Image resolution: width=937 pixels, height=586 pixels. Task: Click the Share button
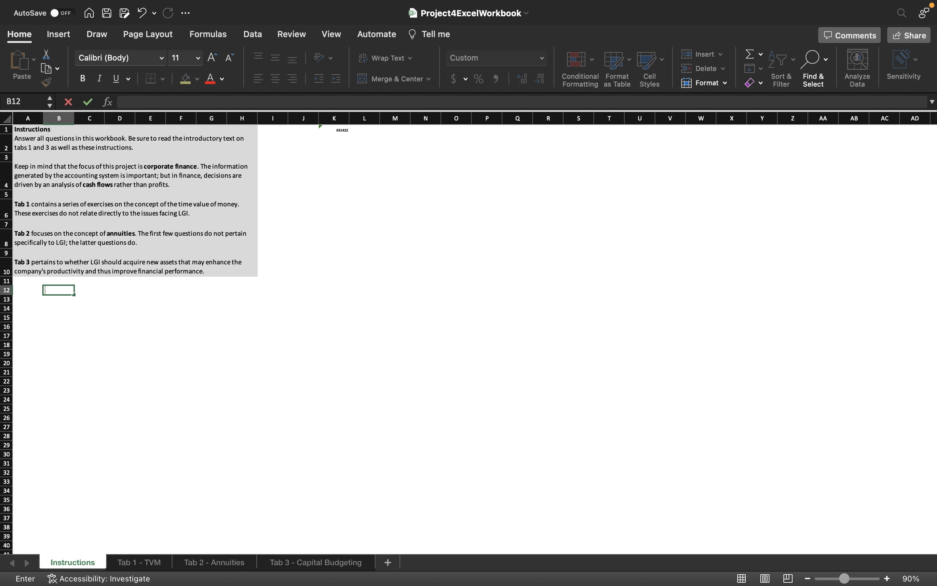[x=909, y=35]
